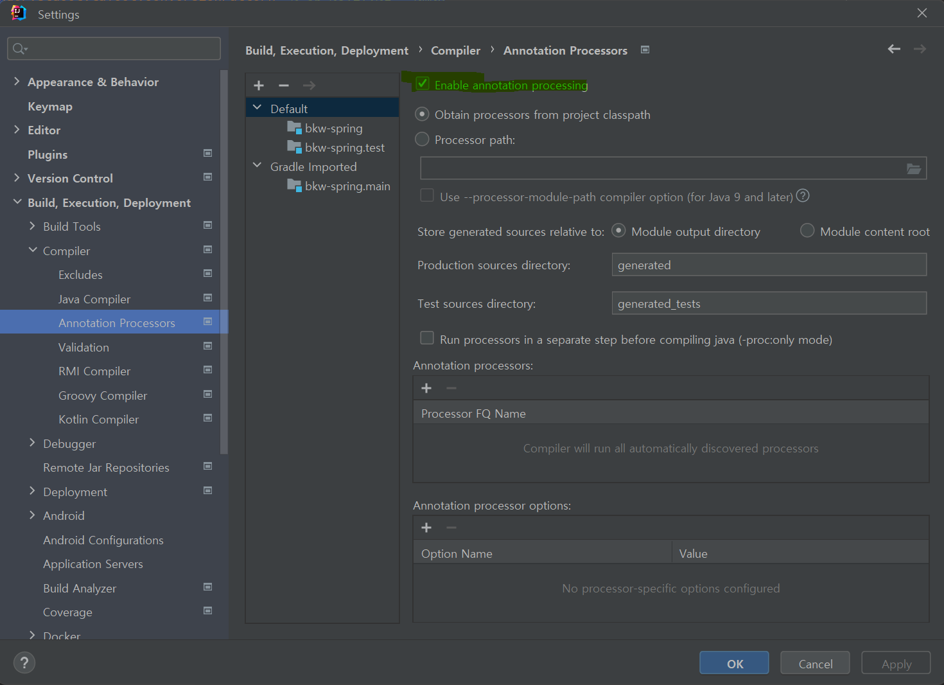Viewport: 944px width, 685px height.
Task: Click the bkw-spring.test module folder icon
Action: 294,147
